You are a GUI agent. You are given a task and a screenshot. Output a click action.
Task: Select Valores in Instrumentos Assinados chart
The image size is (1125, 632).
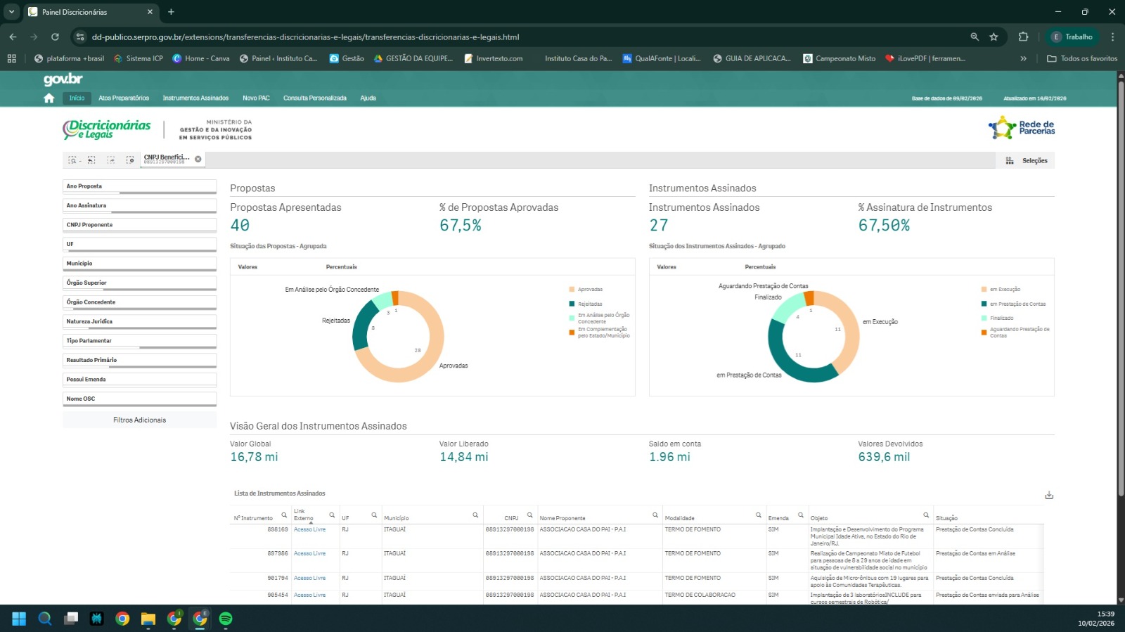(x=666, y=267)
